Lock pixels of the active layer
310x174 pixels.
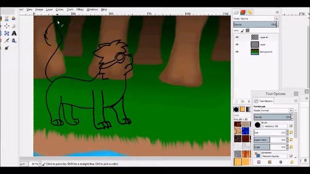242,30
